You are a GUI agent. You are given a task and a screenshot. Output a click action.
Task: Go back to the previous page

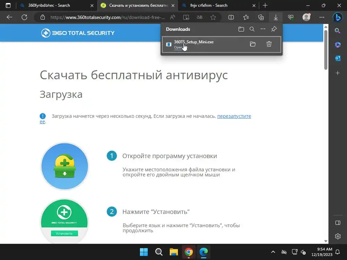coord(9,17)
